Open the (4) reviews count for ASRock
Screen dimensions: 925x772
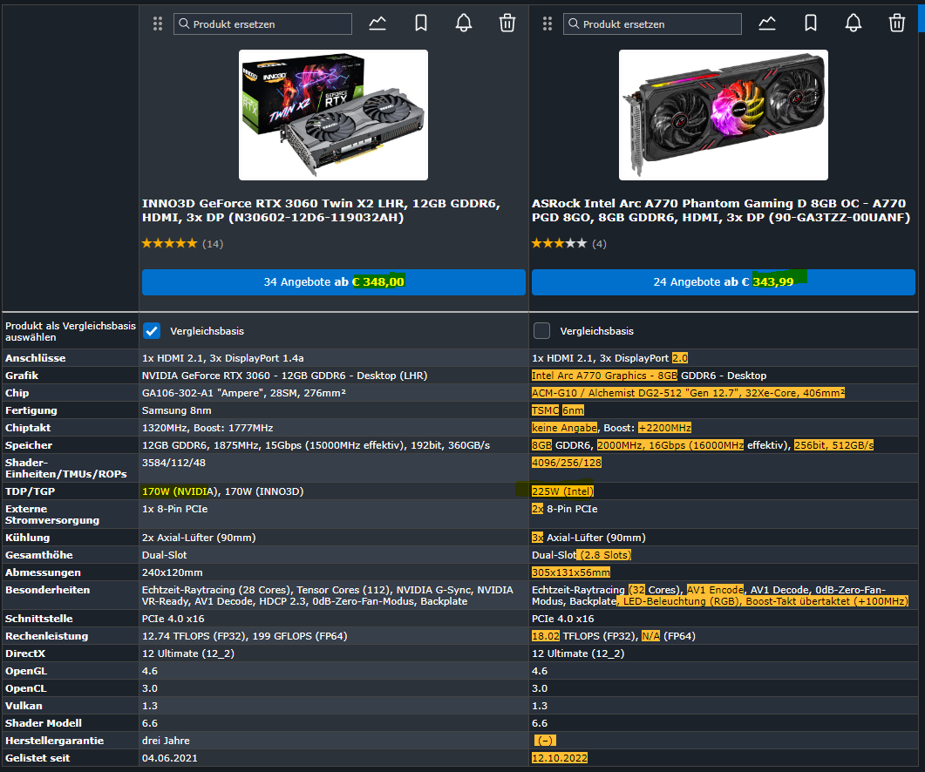[x=599, y=244]
